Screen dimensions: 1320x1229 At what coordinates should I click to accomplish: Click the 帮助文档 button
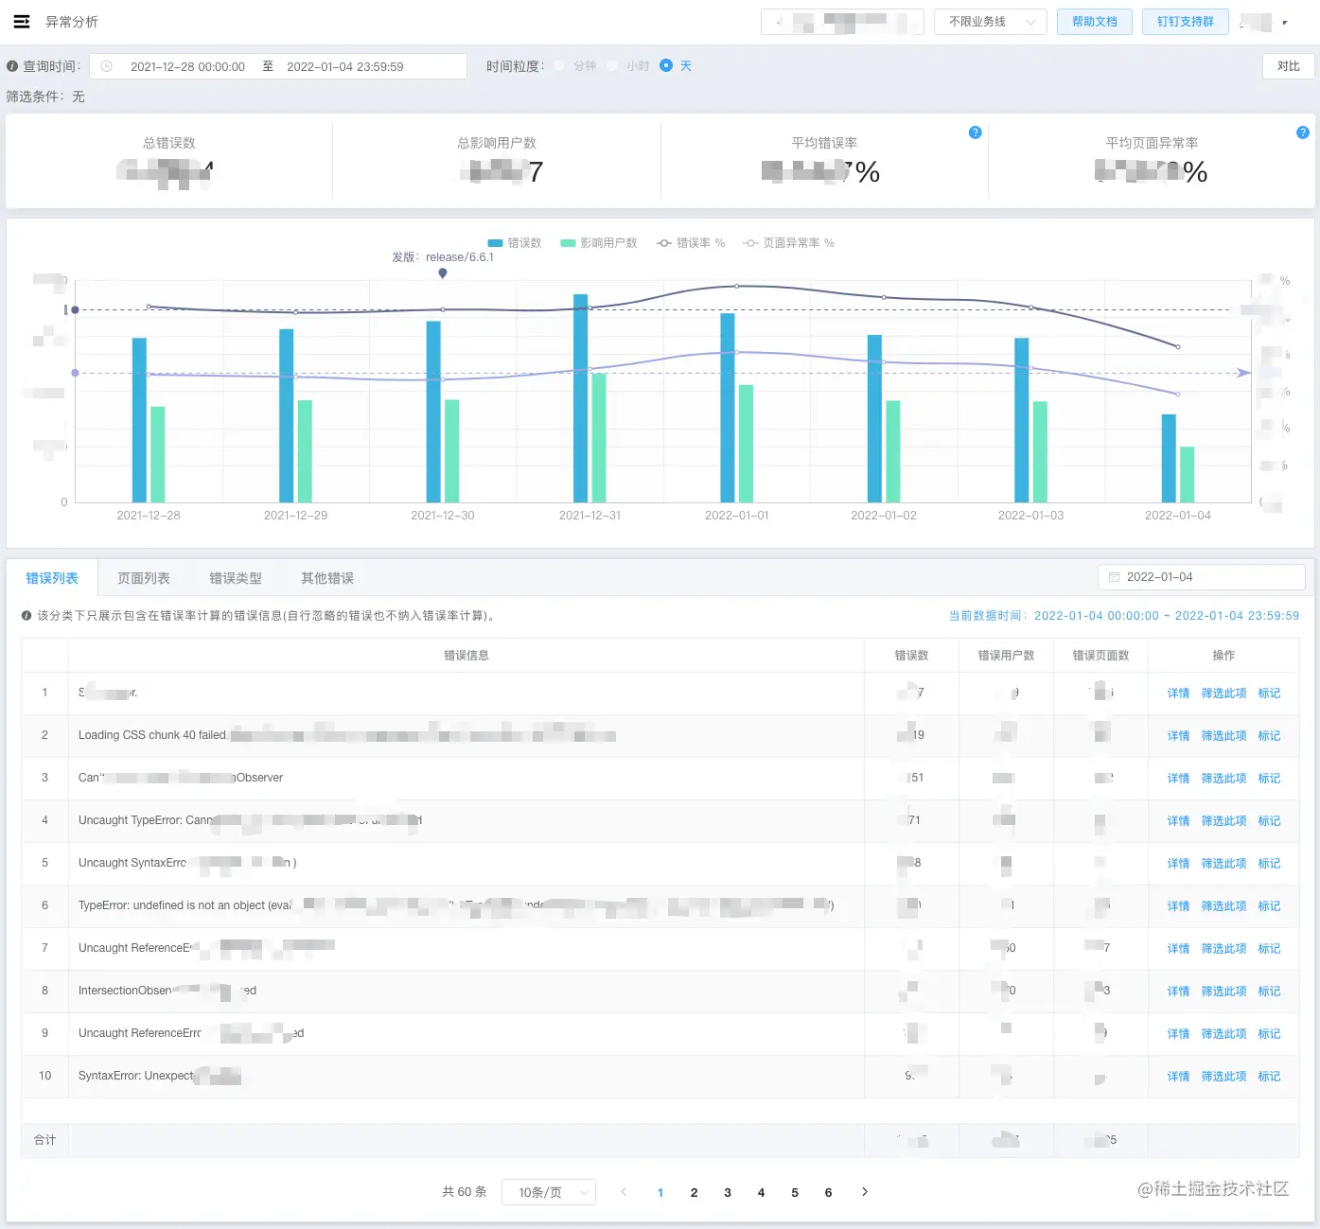1095,22
